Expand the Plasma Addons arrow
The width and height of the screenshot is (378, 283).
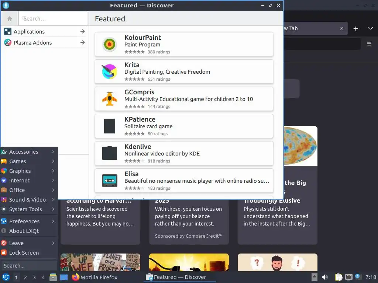pos(82,43)
